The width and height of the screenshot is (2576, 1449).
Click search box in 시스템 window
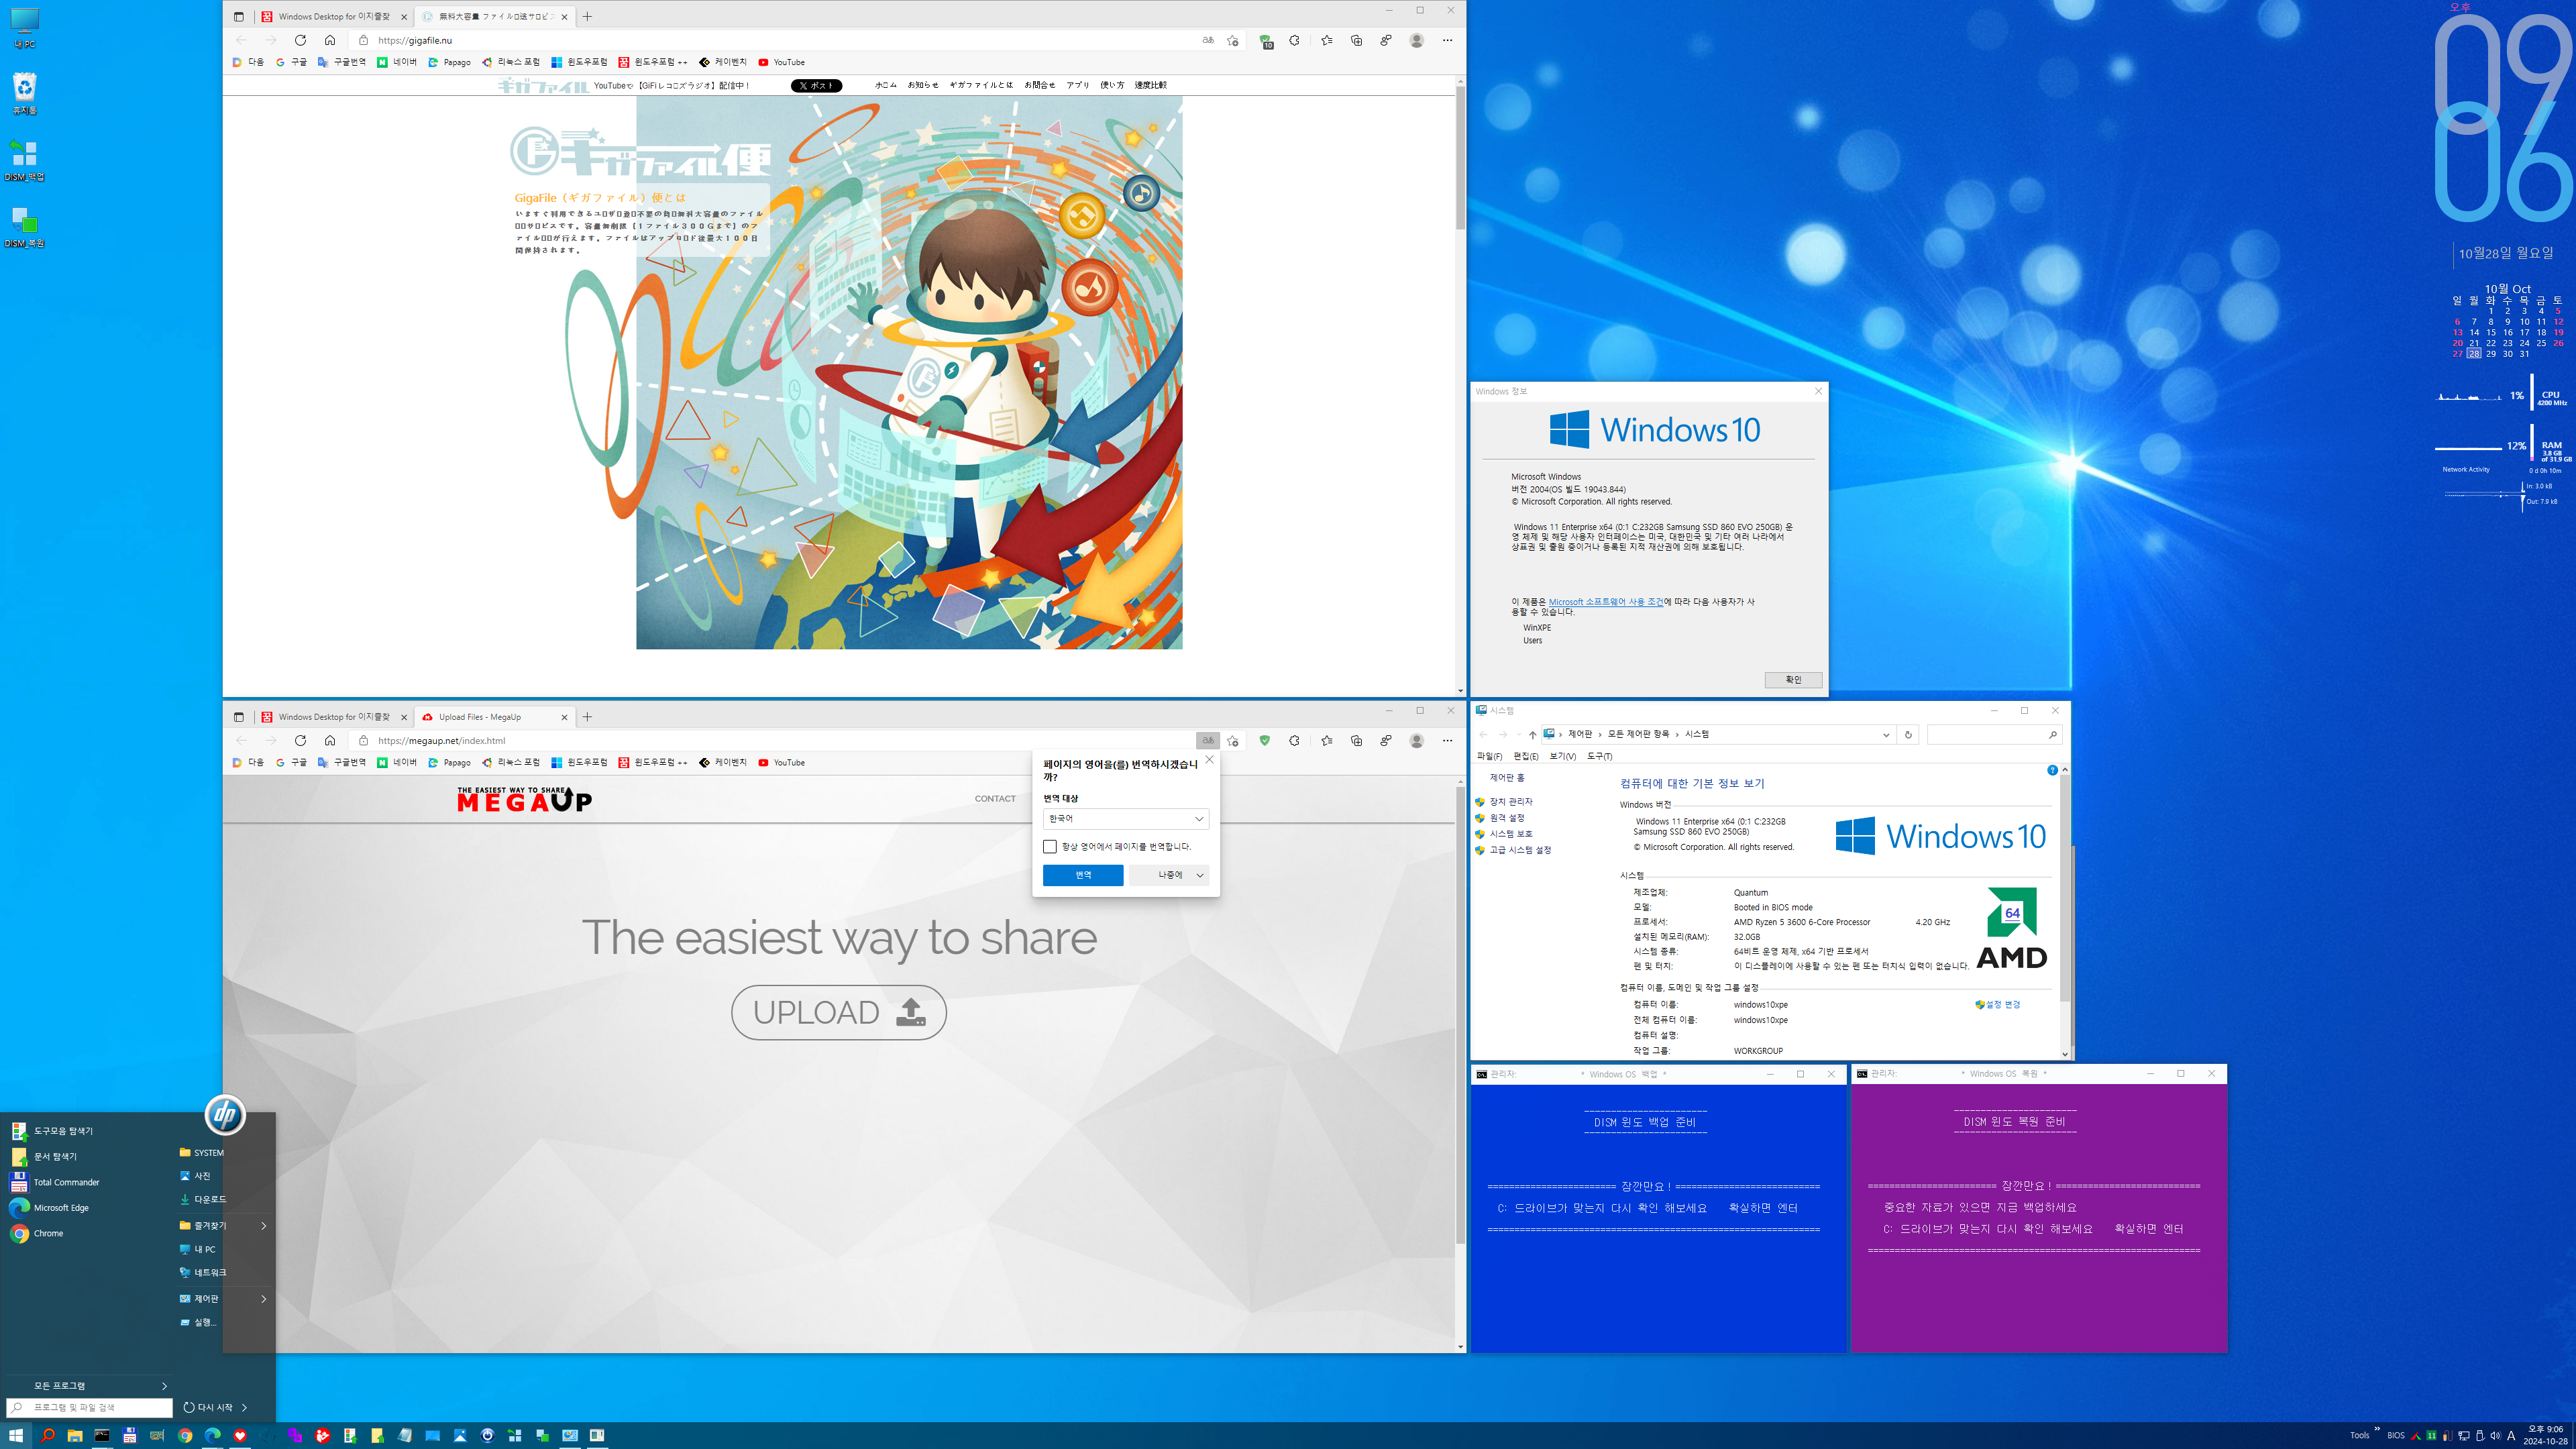[x=1994, y=734]
